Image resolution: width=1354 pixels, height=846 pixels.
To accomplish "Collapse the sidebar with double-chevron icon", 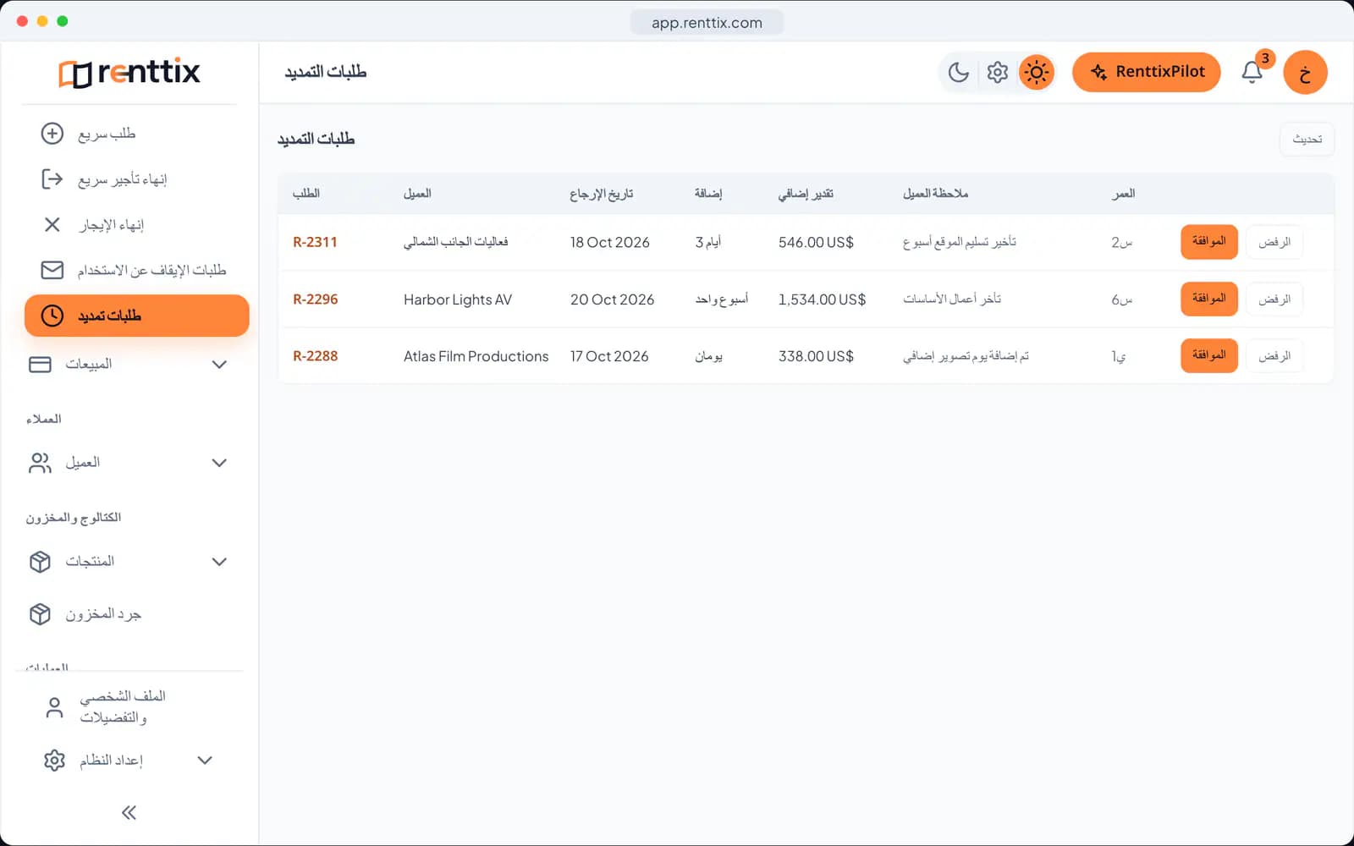I will (129, 813).
